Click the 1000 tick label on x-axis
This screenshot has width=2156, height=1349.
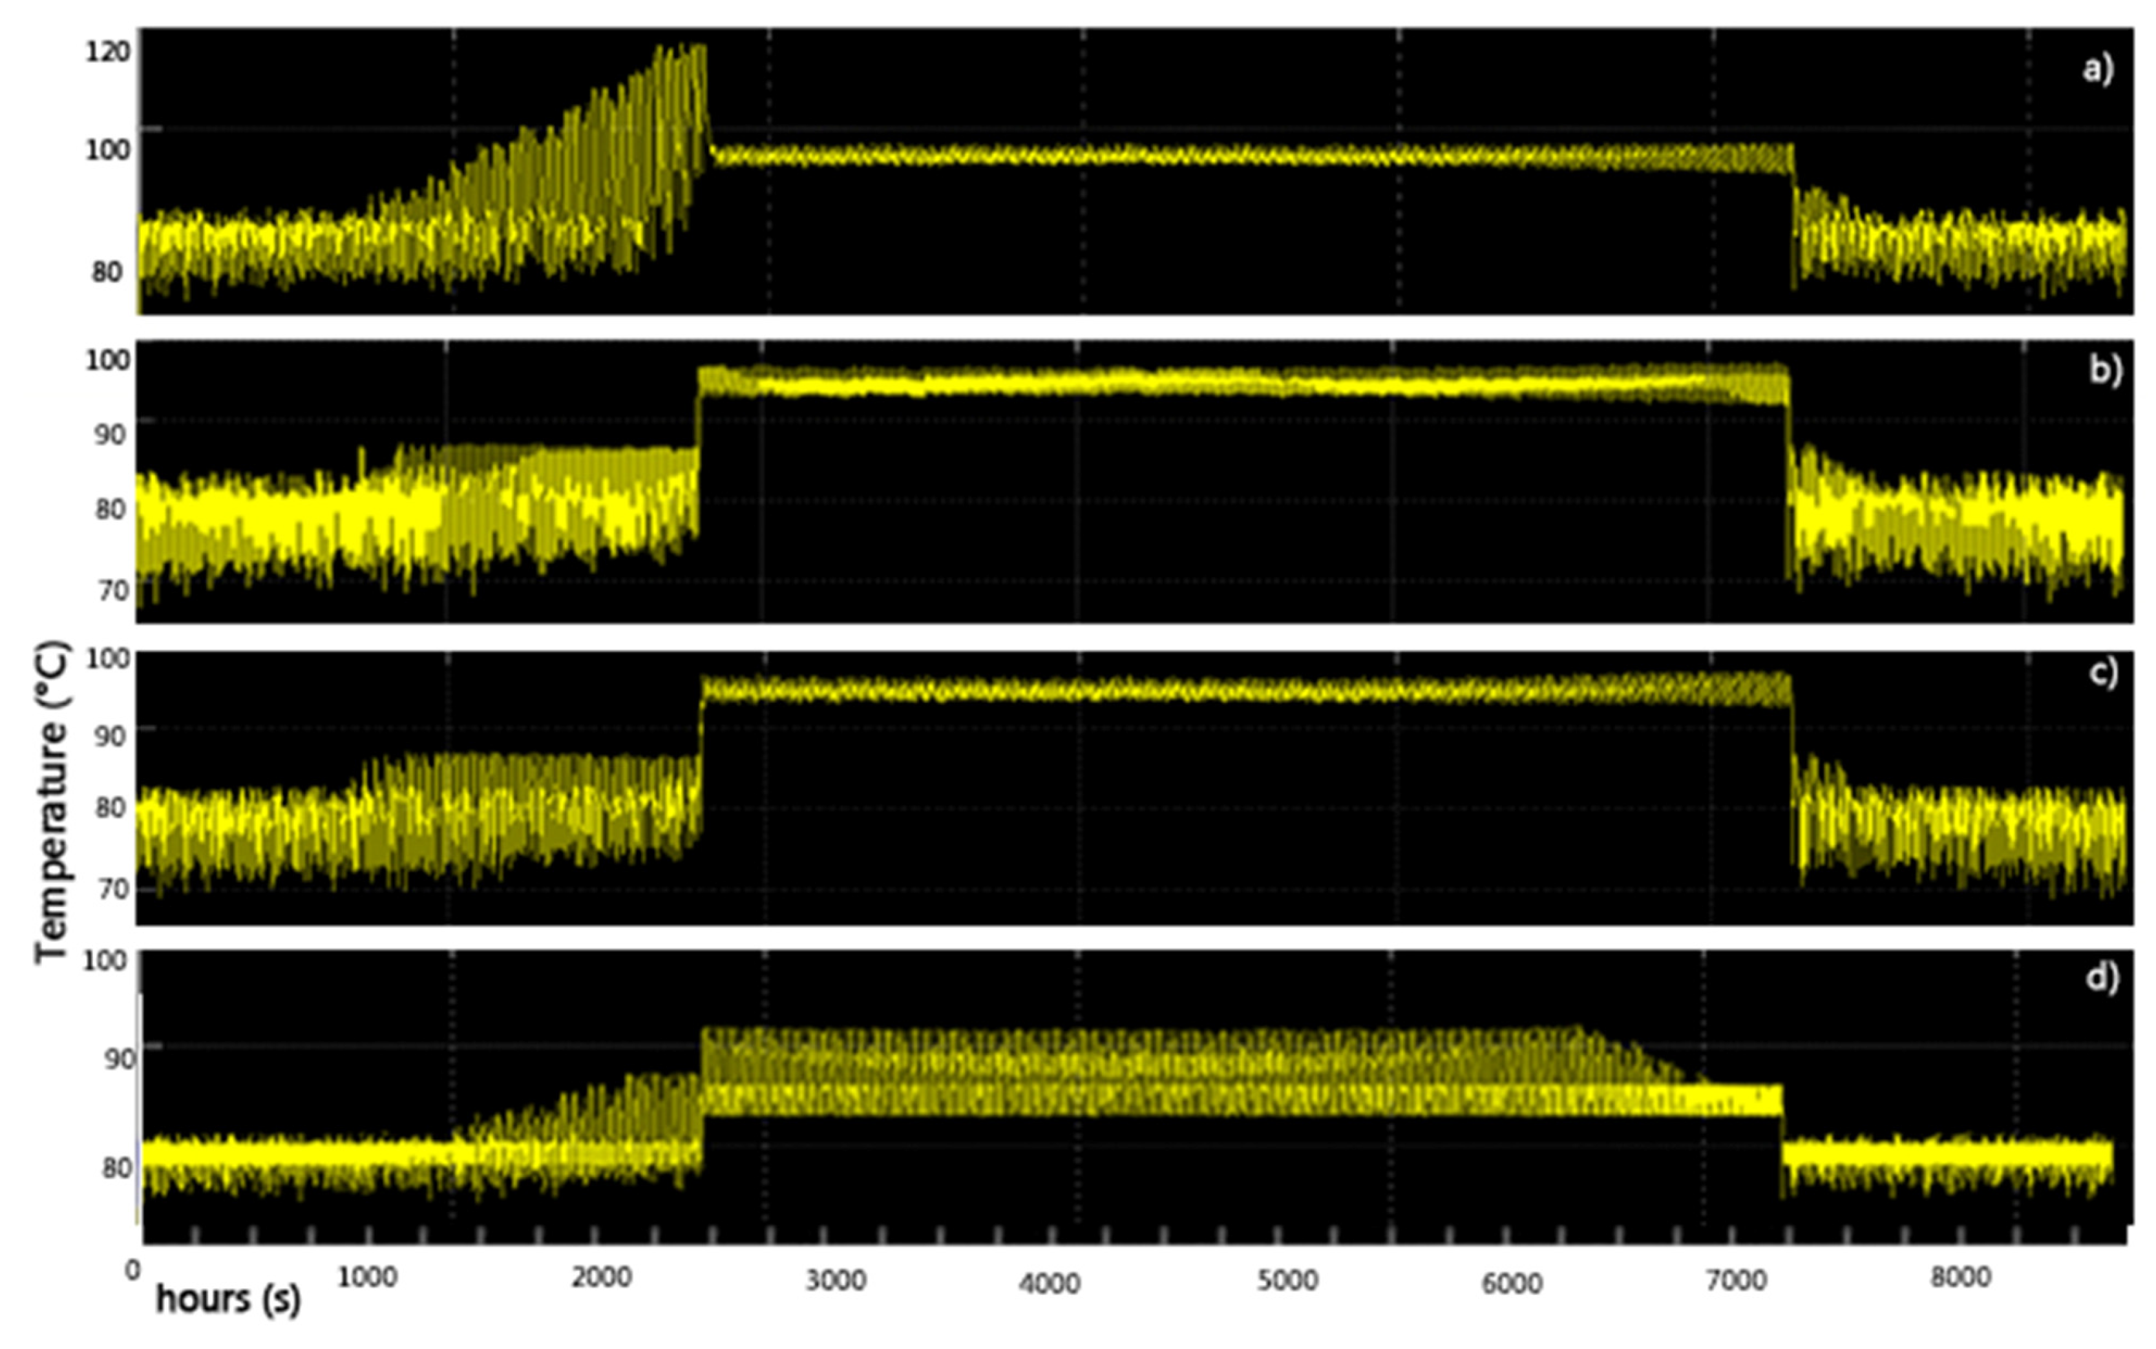click(x=367, y=1278)
